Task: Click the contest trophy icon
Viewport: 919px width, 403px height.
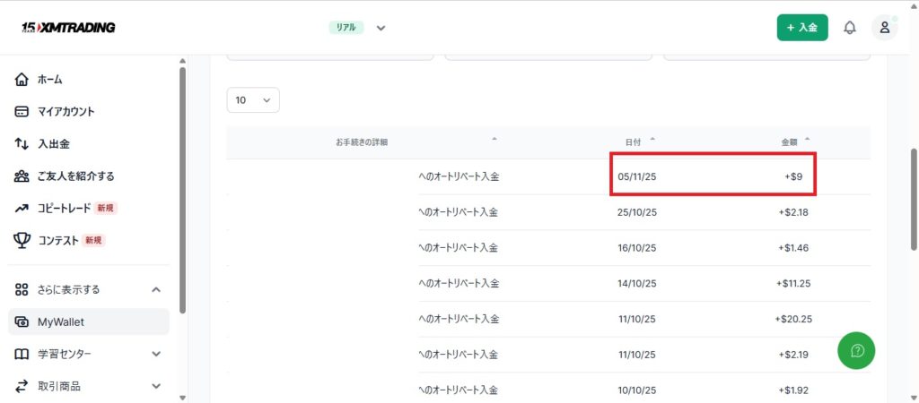Action: tap(22, 240)
